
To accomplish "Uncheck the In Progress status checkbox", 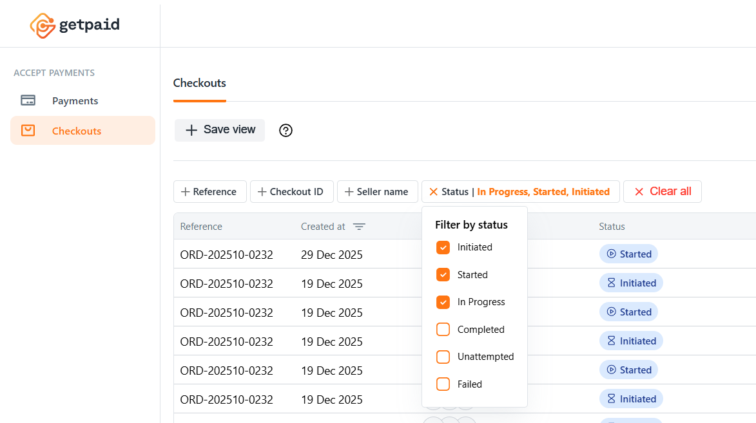I will pyautogui.click(x=443, y=301).
